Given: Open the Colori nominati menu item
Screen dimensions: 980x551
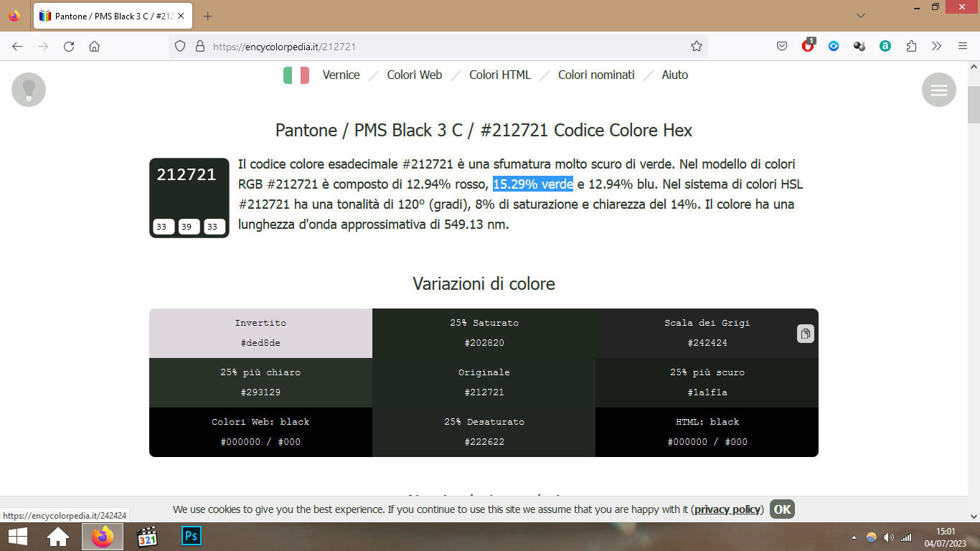Looking at the screenshot, I should (596, 75).
